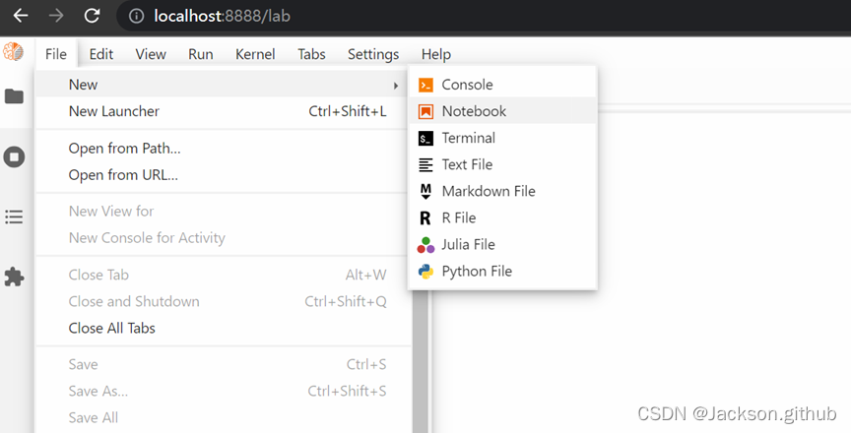Show running terminals and kernels sidebar icon

[14, 156]
